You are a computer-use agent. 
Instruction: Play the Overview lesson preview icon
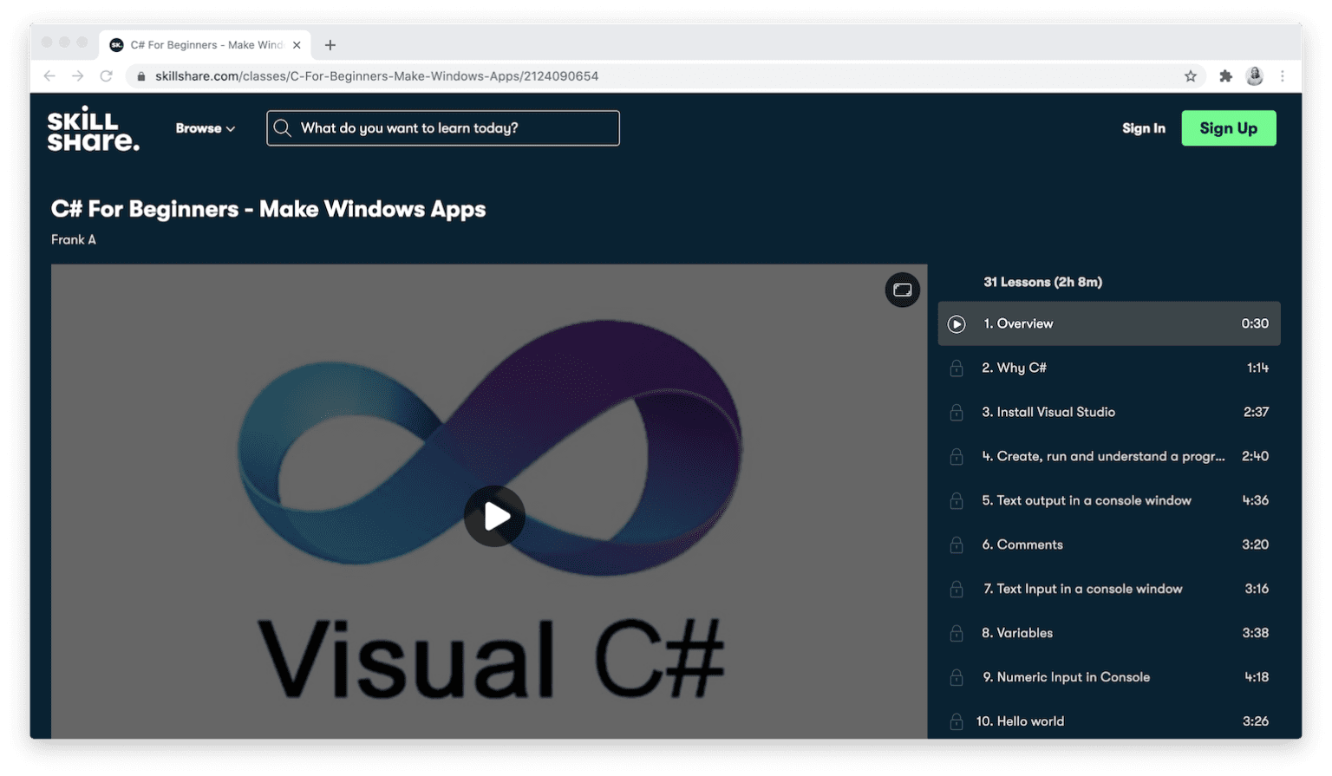pos(957,323)
